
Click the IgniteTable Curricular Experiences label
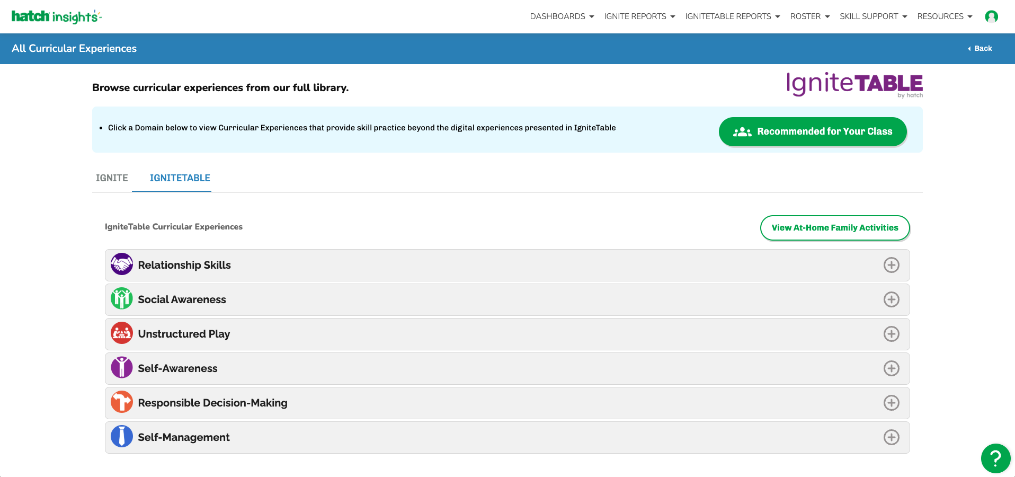[x=174, y=227]
